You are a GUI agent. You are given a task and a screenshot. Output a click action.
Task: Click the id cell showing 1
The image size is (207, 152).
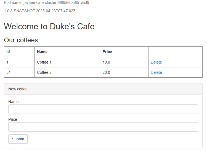point(7,62)
